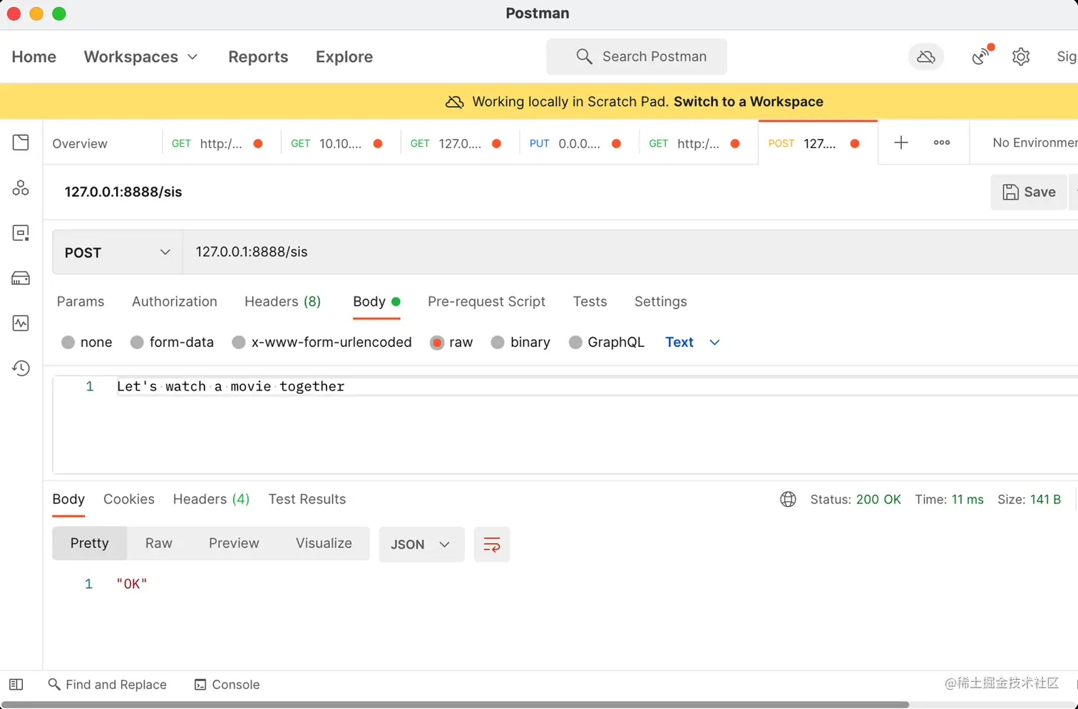Open the response Headers (4) tab
1078x709 pixels.
pos(211,500)
